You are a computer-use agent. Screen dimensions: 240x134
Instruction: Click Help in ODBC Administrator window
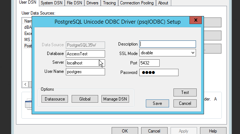click(x=213, y=131)
